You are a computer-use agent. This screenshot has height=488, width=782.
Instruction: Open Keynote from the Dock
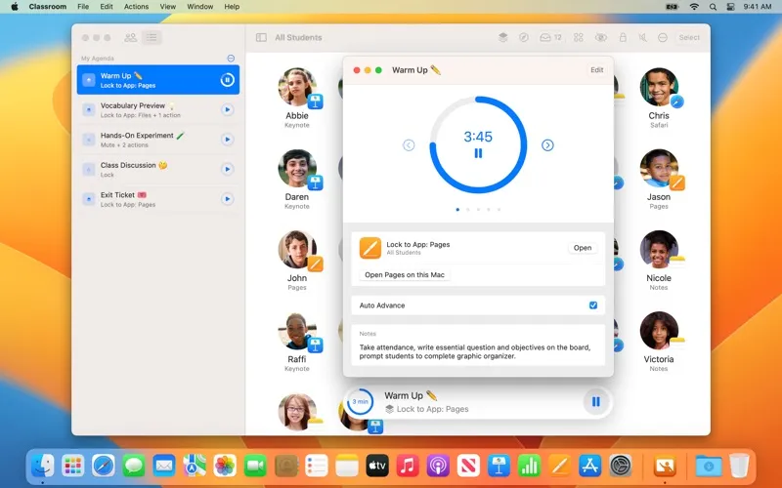(499, 467)
